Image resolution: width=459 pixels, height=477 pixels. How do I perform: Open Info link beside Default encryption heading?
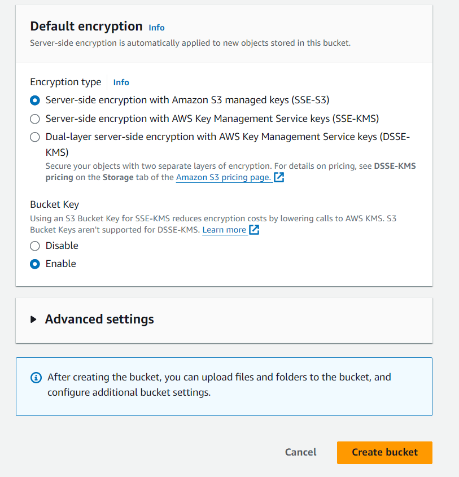pyautogui.click(x=156, y=27)
